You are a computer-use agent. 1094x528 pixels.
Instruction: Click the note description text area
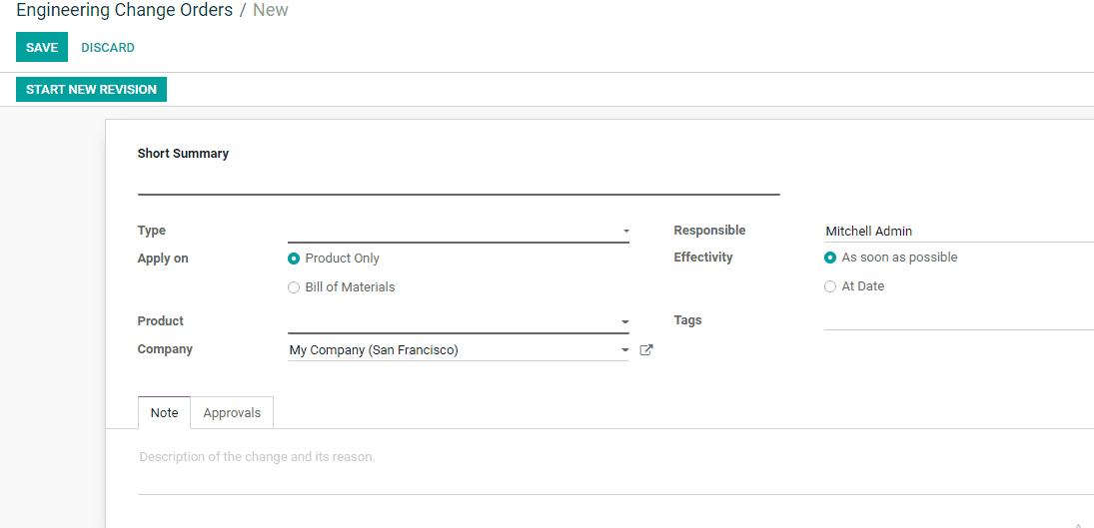pyautogui.click(x=614, y=469)
